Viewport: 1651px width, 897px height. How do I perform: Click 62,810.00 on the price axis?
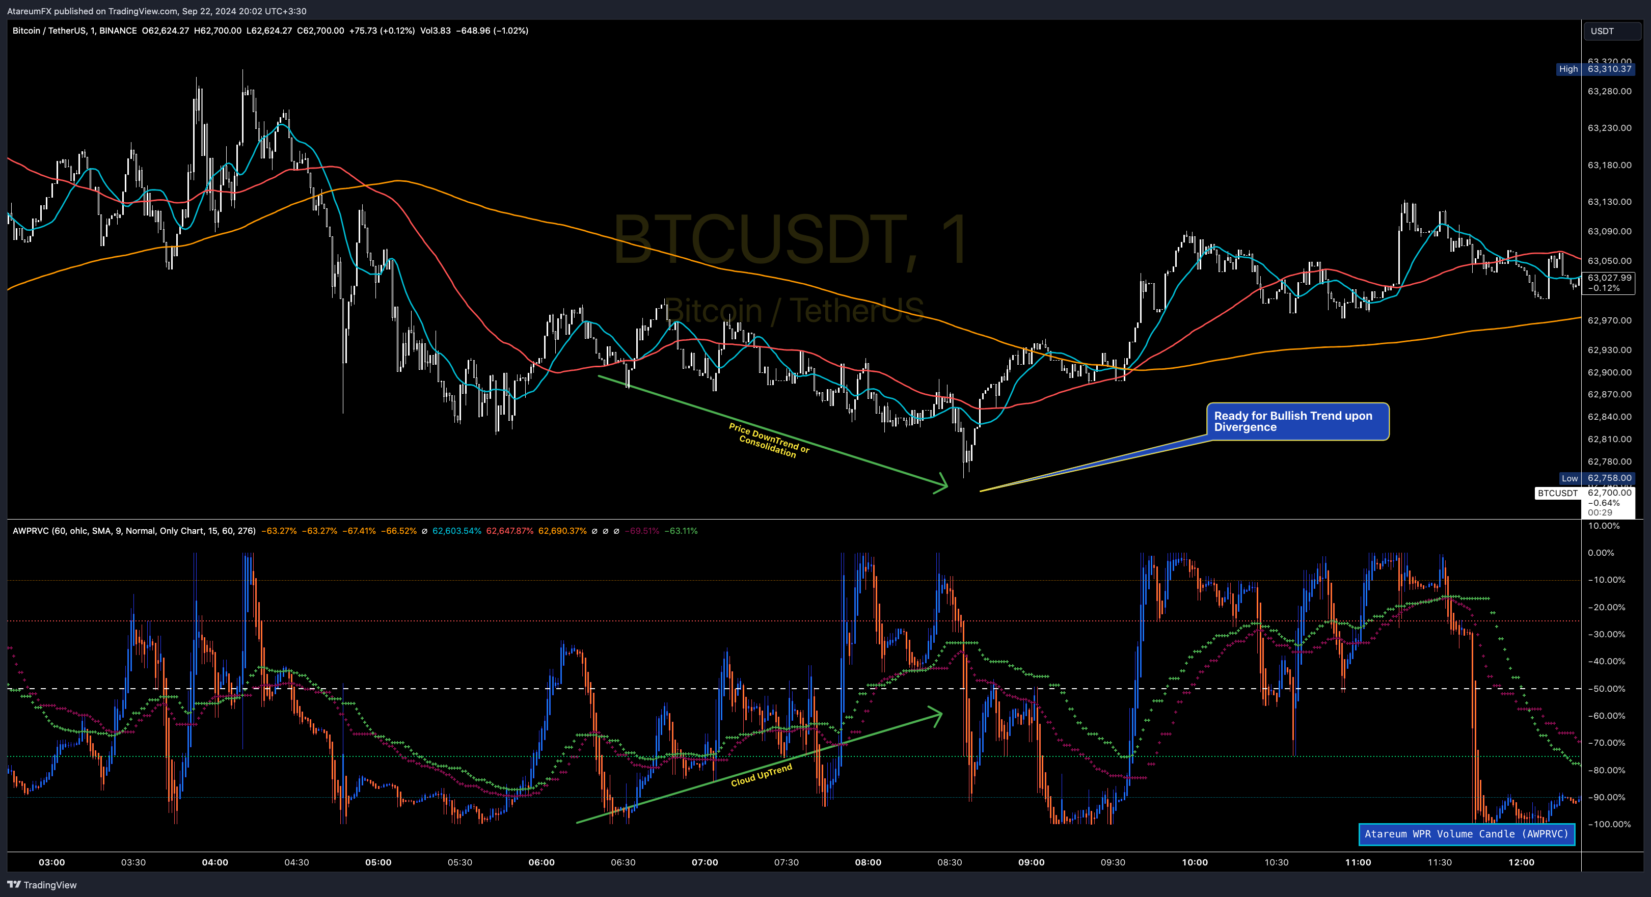pyautogui.click(x=1609, y=439)
